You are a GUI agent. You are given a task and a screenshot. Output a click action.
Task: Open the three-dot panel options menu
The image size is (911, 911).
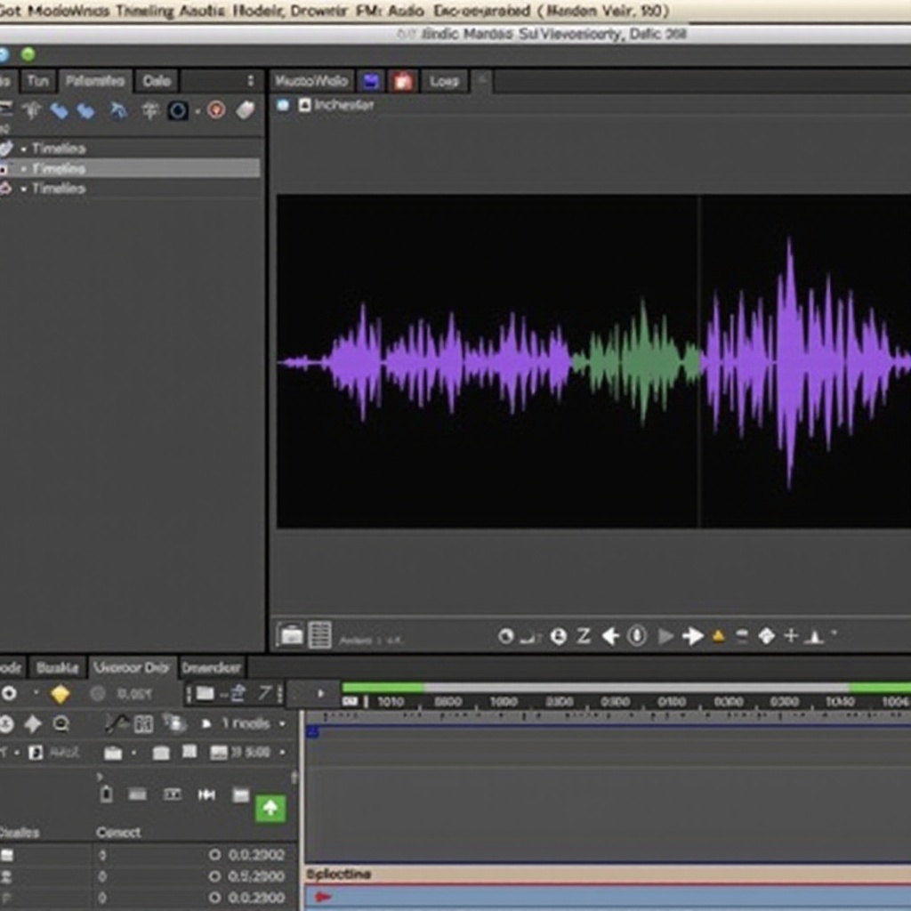tap(250, 80)
